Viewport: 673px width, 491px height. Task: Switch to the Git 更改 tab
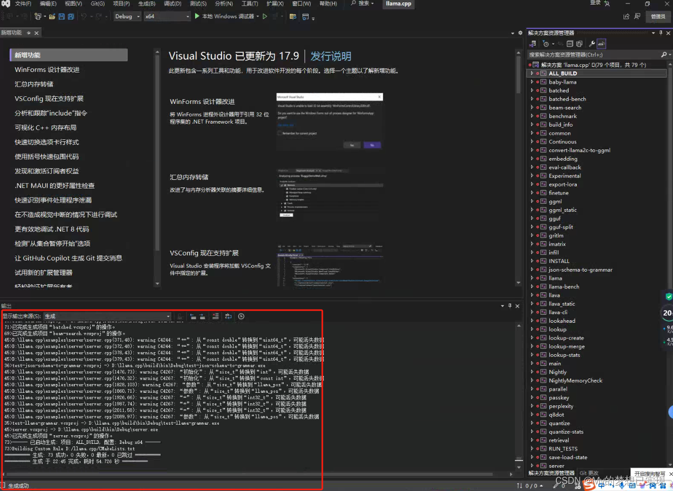coord(589,473)
